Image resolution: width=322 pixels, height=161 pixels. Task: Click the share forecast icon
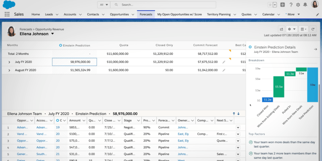281,29
